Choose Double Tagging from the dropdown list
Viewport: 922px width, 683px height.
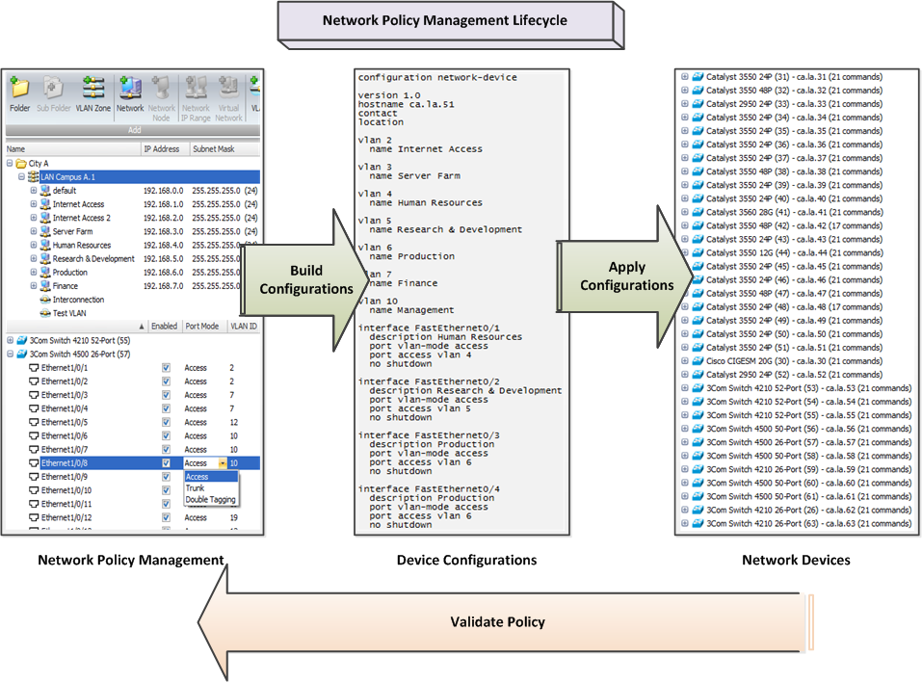pos(210,499)
